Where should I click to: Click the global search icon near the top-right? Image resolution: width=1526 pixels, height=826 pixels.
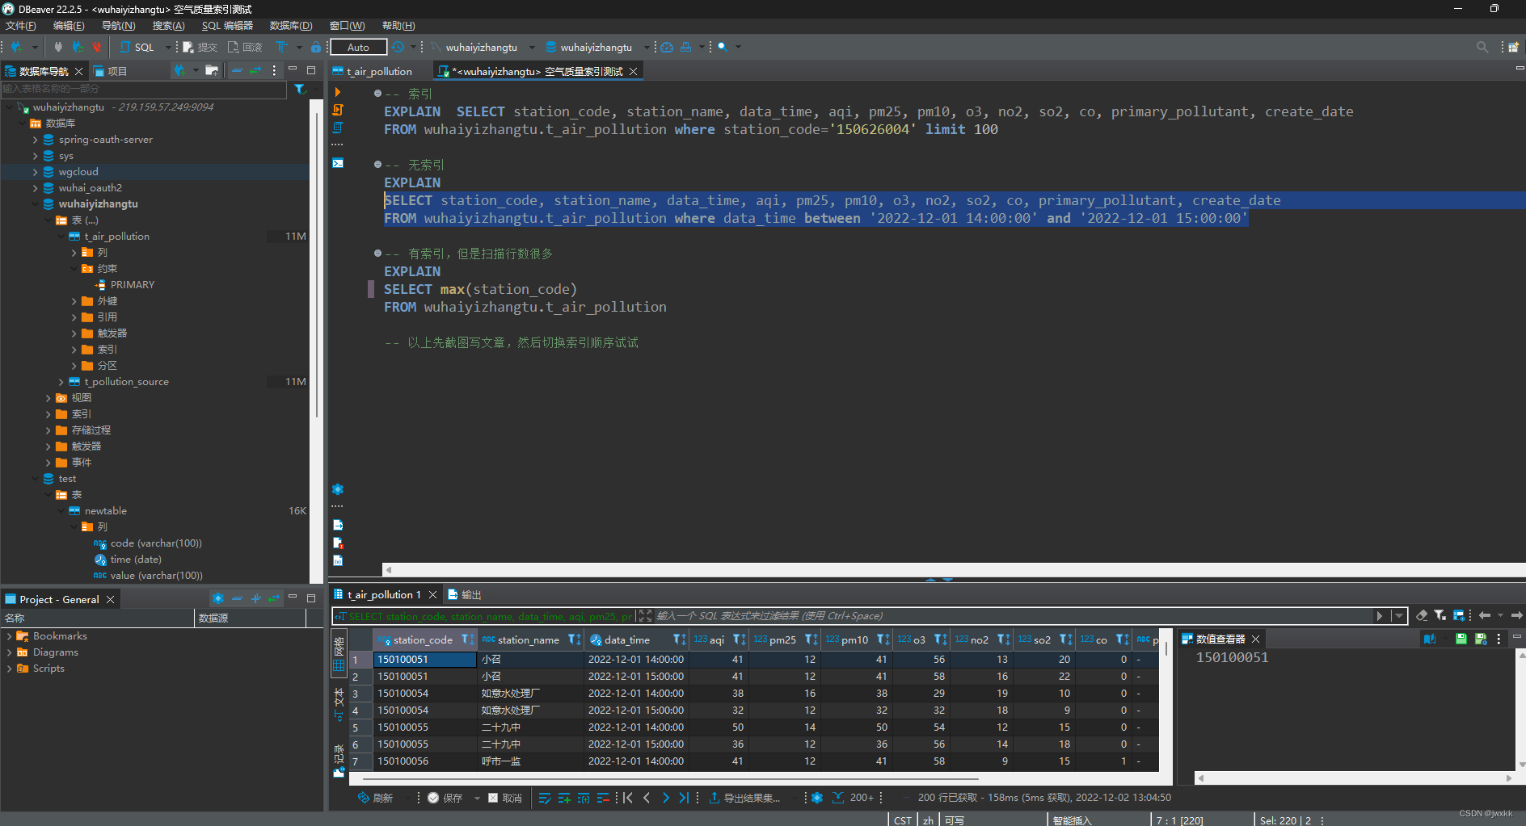(1482, 47)
